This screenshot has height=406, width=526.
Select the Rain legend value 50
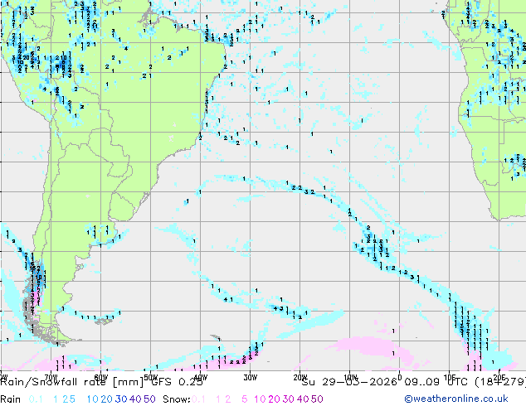click(149, 399)
